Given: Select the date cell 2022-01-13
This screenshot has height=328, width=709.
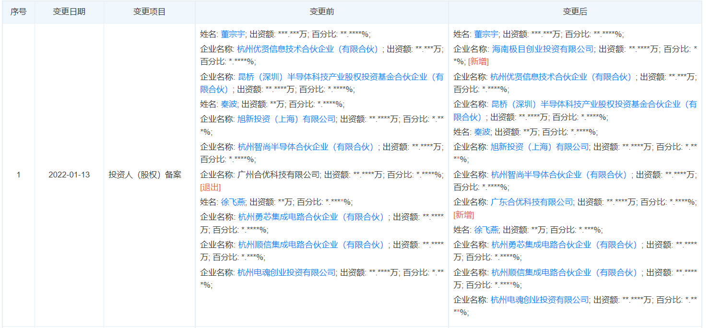Looking at the screenshot, I should (69, 175).
